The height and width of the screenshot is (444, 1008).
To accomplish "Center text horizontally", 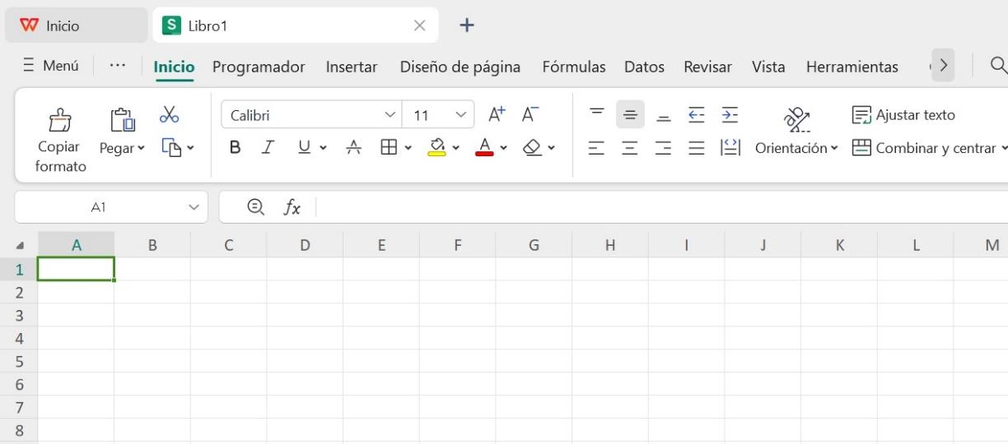I will 630,148.
